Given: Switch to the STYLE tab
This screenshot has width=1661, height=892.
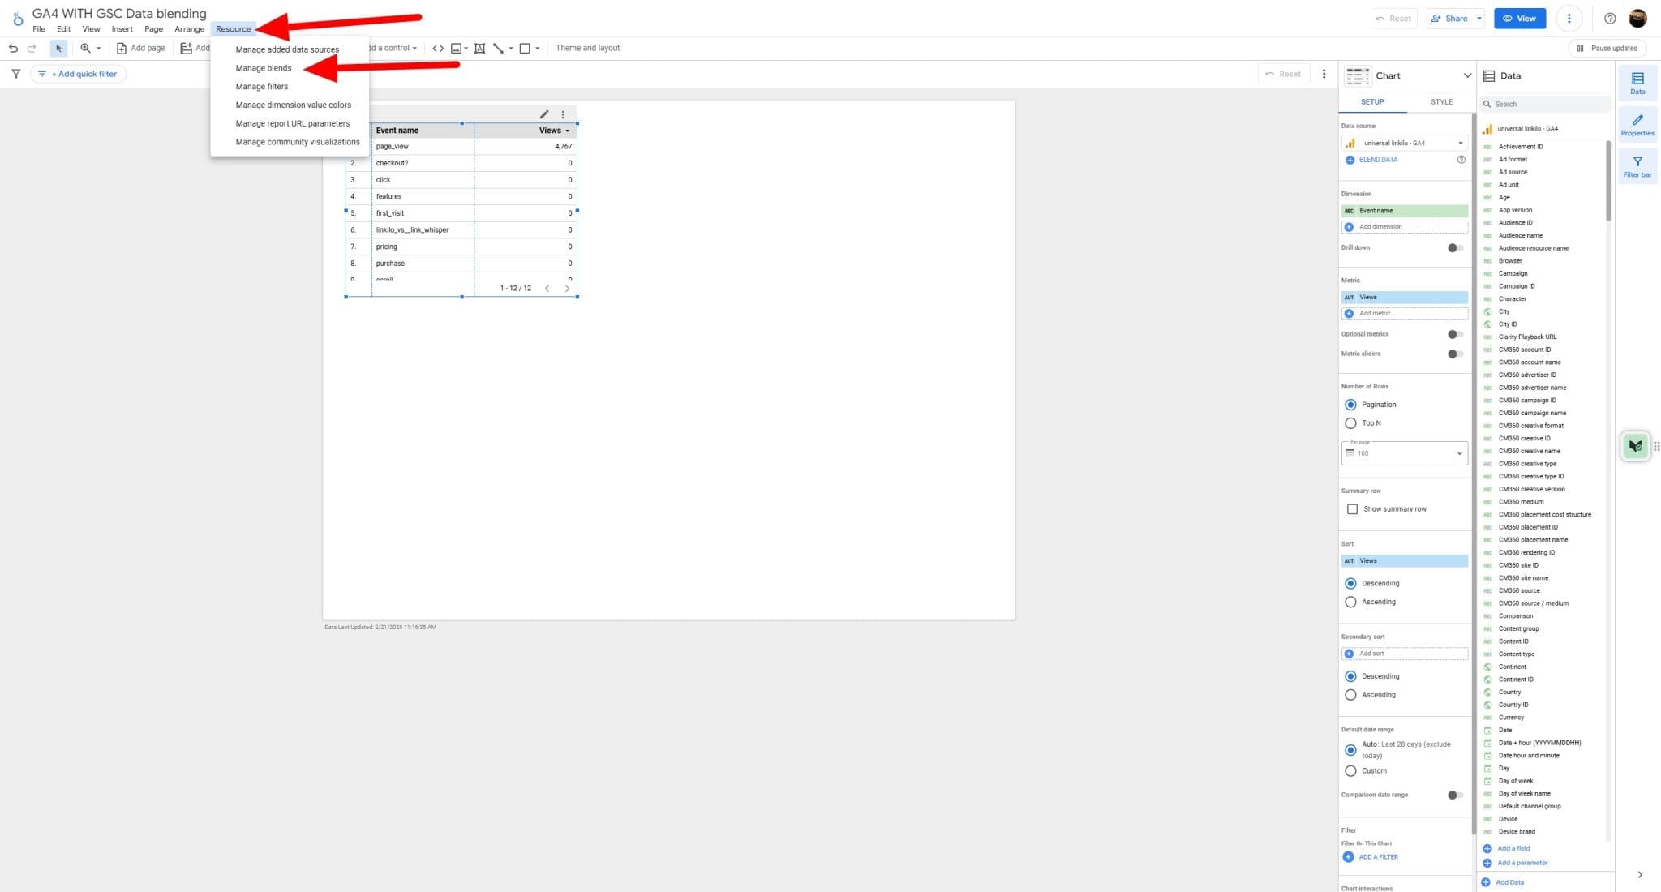Looking at the screenshot, I should [1442, 101].
